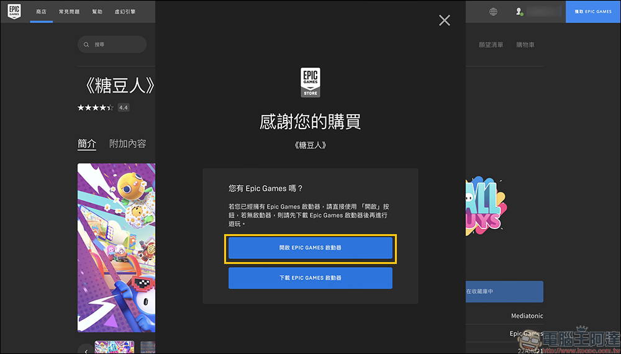Click the 獲取 EPIC GAMES button
The width and height of the screenshot is (621, 354).
point(593,11)
